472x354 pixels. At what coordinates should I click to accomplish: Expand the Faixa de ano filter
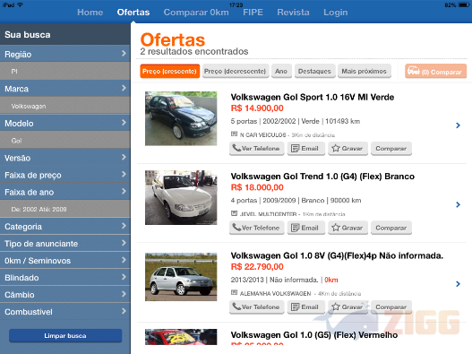point(65,192)
